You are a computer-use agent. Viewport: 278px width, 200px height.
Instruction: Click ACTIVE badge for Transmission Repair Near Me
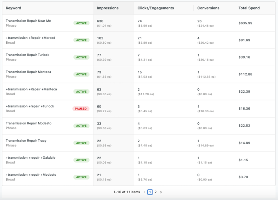tap(81, 23)
